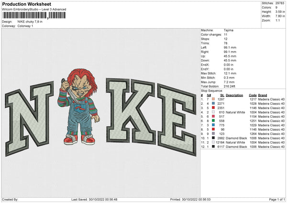Click the 'Created By:' footer label
This screenshot has height=203, width=287.
(10, 200)
